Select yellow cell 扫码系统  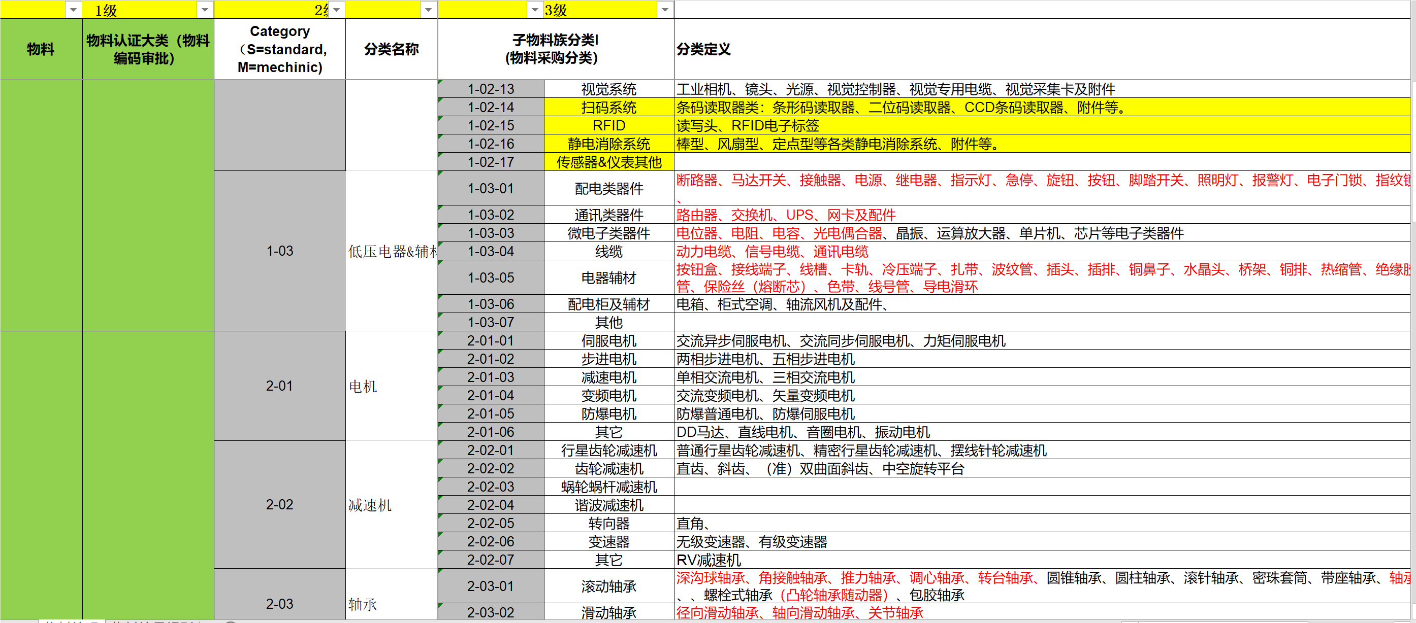(x=608, y=108)
